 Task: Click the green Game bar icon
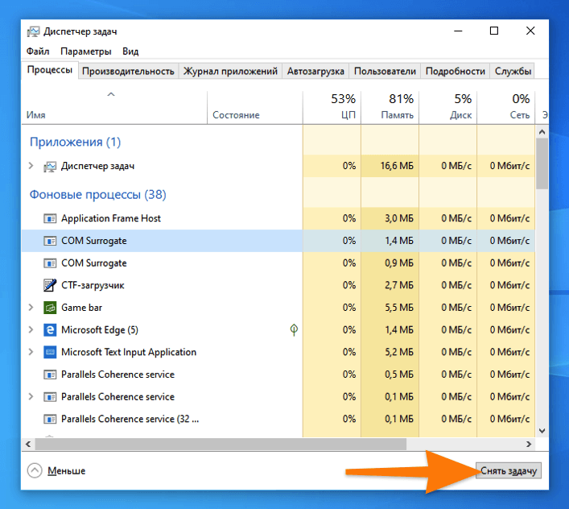tap(50, 308)
